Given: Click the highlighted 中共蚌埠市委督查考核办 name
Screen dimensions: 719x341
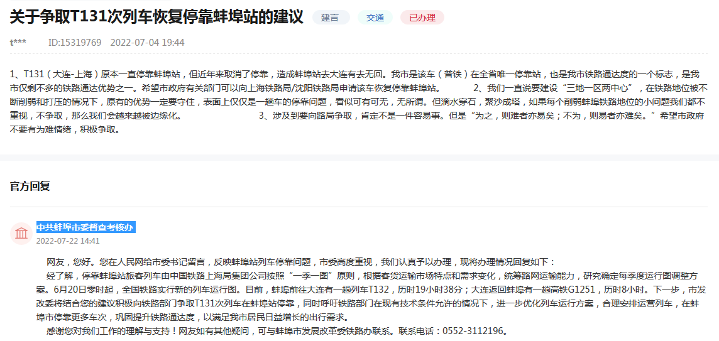Looking at the screenshot, I should pos(85,227).
